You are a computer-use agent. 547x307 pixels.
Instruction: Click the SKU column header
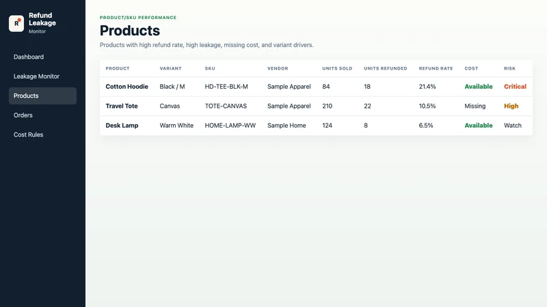pos(210,69)
